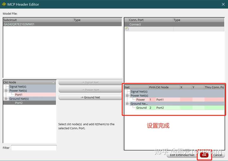
Task: Select the Connect row in Conn. Port list
Action: (x=174, y=24)
